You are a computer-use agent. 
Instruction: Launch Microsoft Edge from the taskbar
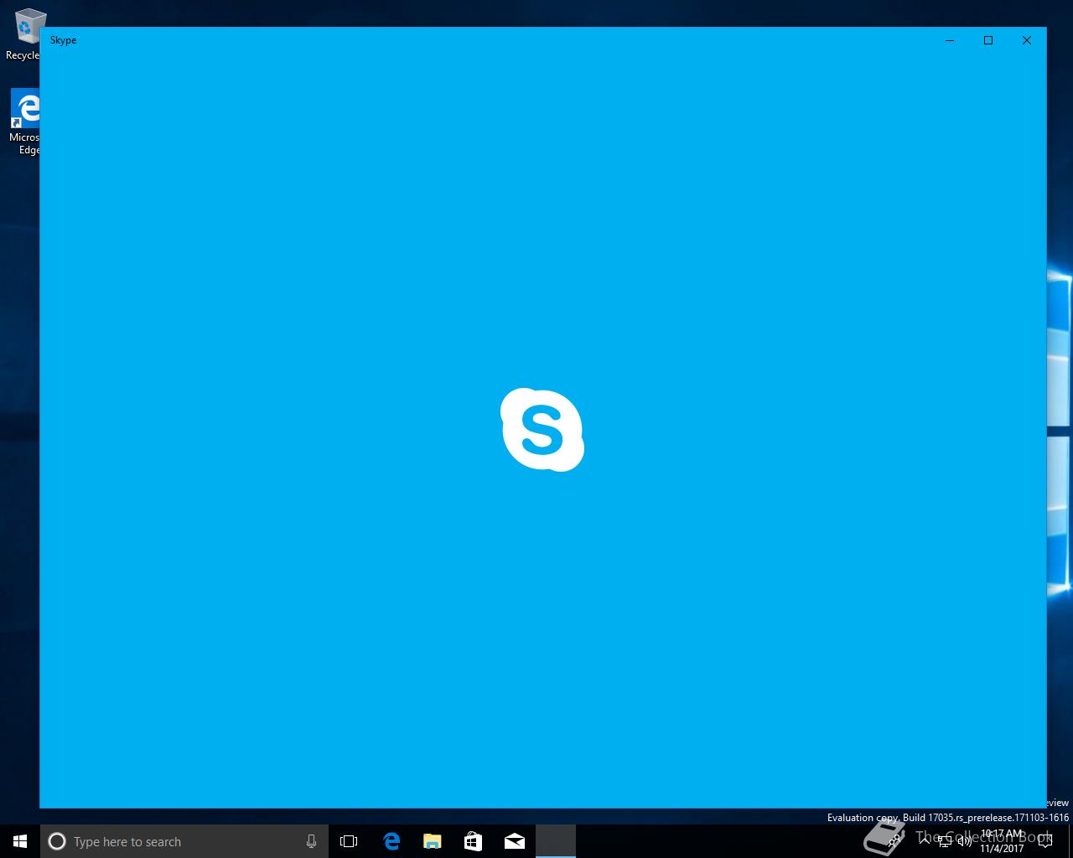click(391, 841)
